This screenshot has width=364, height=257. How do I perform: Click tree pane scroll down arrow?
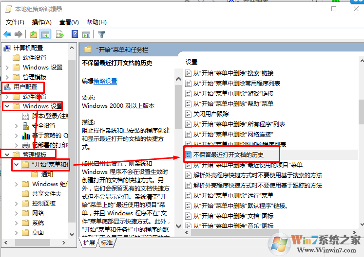click(x=72, y=235)
